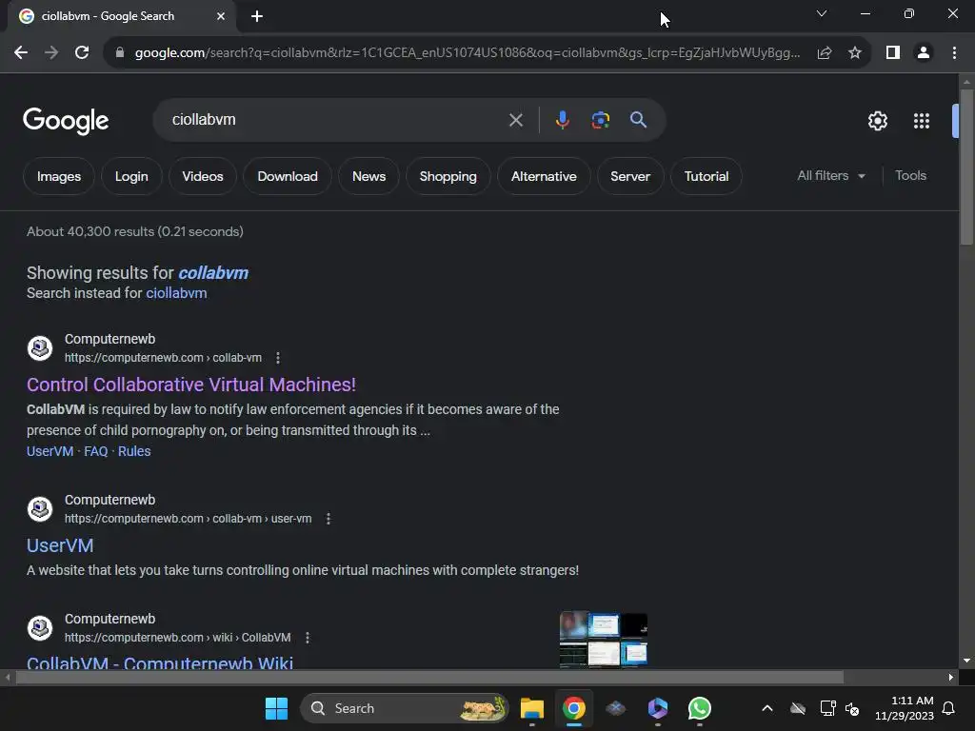Submit search with the magnifier icon
Image resolution: width=975 pixels, height=731 pixels.
click(x=639, y=120)
